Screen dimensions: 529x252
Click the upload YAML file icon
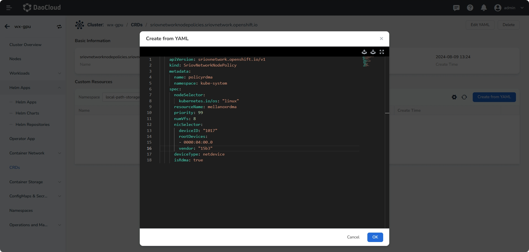pyautogui.click(x=364, y=52)
